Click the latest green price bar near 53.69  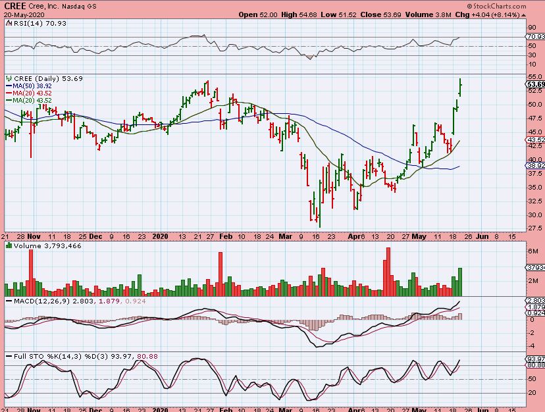(460, 88)
